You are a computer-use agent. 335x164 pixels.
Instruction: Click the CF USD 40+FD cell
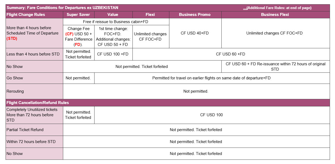[x=195, y=33]
